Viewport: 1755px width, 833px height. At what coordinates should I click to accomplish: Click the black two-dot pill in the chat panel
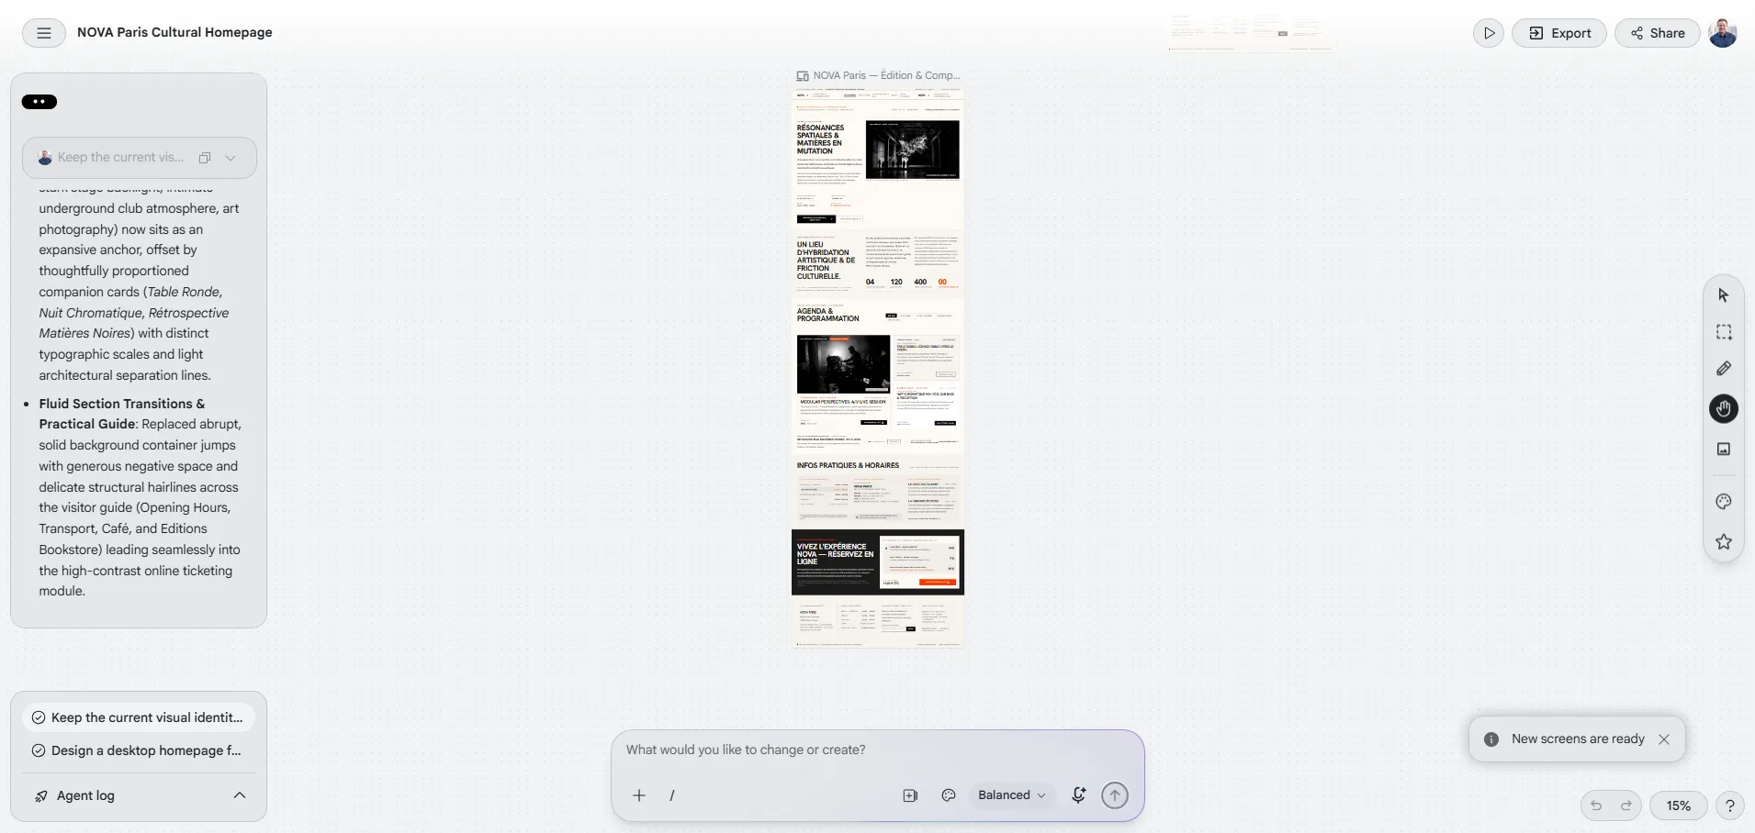tap(39, 102)
